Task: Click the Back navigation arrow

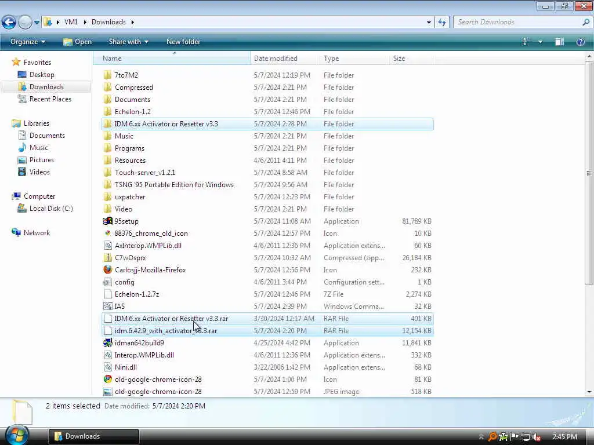Action: tap(9, 23)
